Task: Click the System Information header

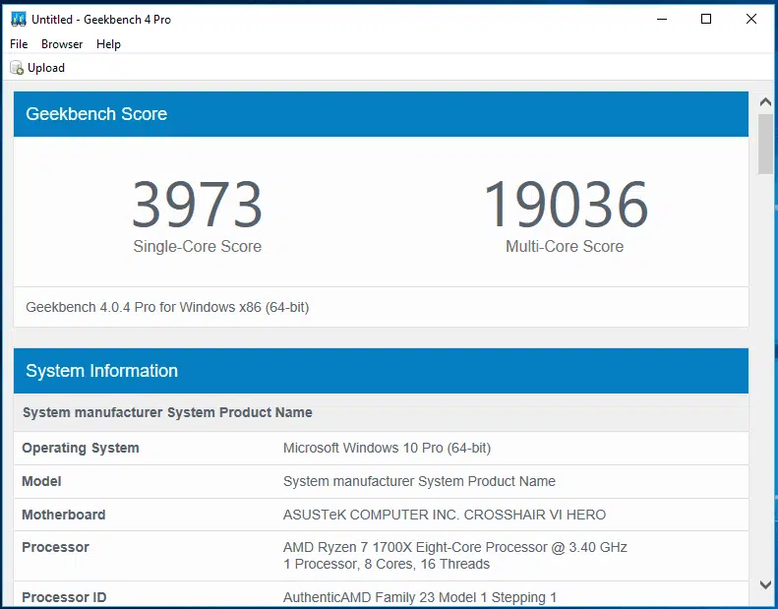Action: pyautogui.click(x=381, y=371)
